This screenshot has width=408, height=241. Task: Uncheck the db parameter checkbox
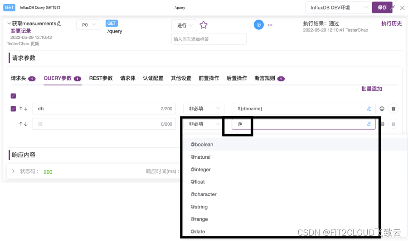point(13,109)
